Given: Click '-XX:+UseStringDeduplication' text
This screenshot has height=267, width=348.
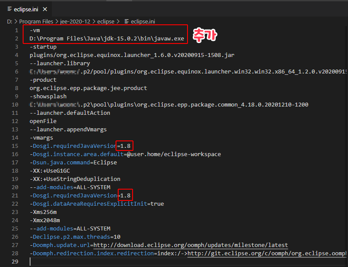Looking at the screenshot, I should coord(75,179).
